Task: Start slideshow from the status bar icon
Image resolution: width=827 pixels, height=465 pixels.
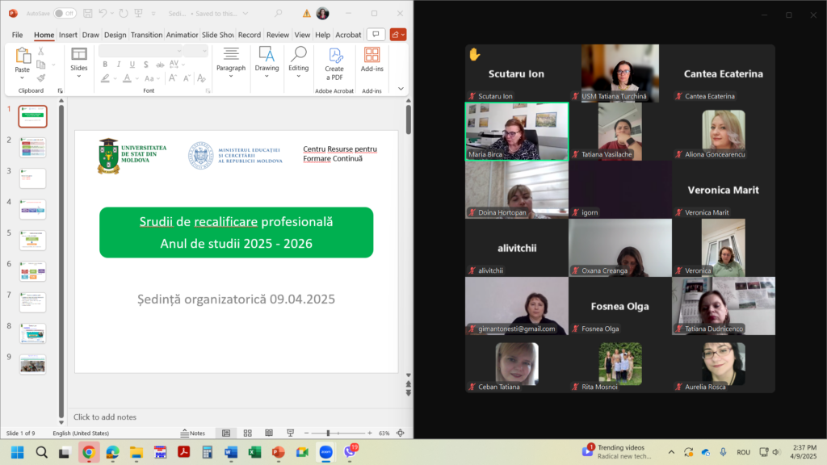Action: tap(288, 434)
